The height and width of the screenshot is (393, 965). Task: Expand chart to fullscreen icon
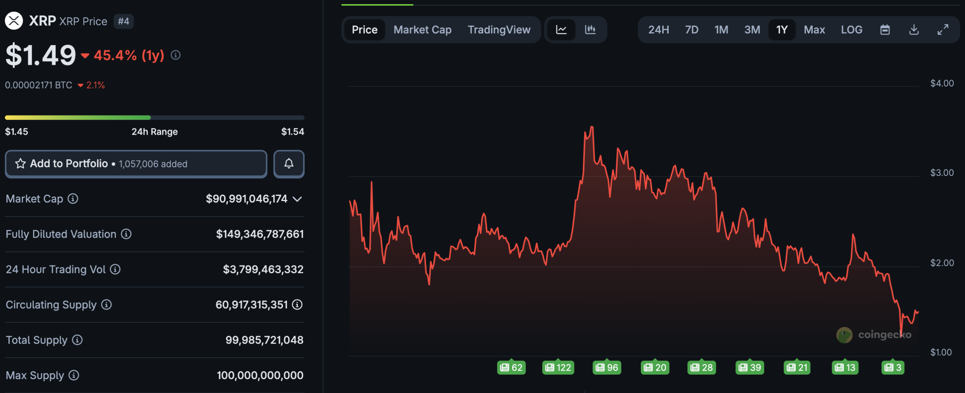coord(943,30)
